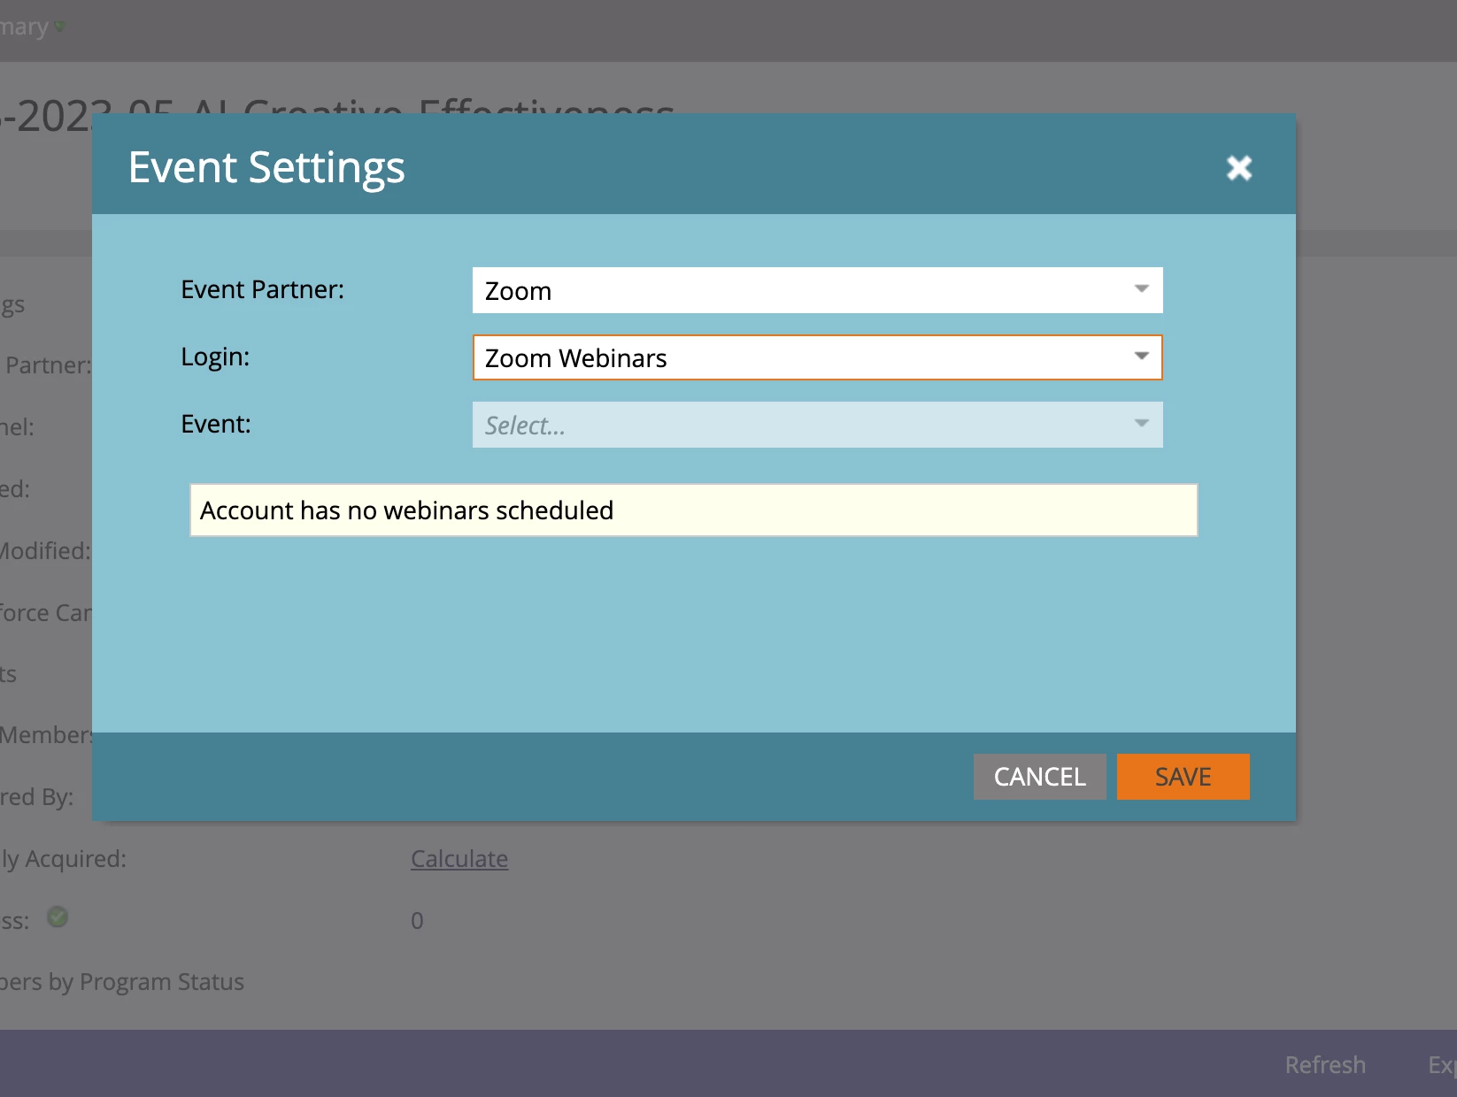Image resolution: width=1457 pixels, height=1097 pixels.
Task: Click the Event Settings dialog title
Action: 266,167
